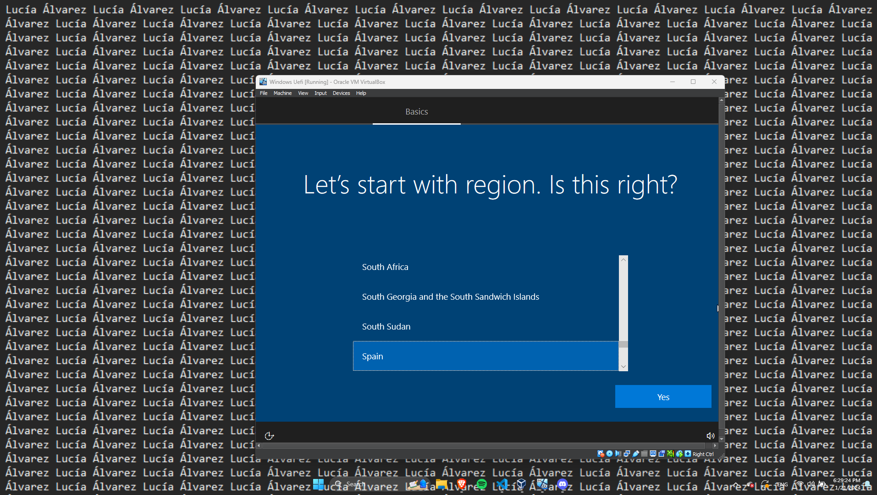Image resolution: width=877 pixels, height=495 pixels.
Task: Open the Ease of Access icon
Action: pos(269,436)
